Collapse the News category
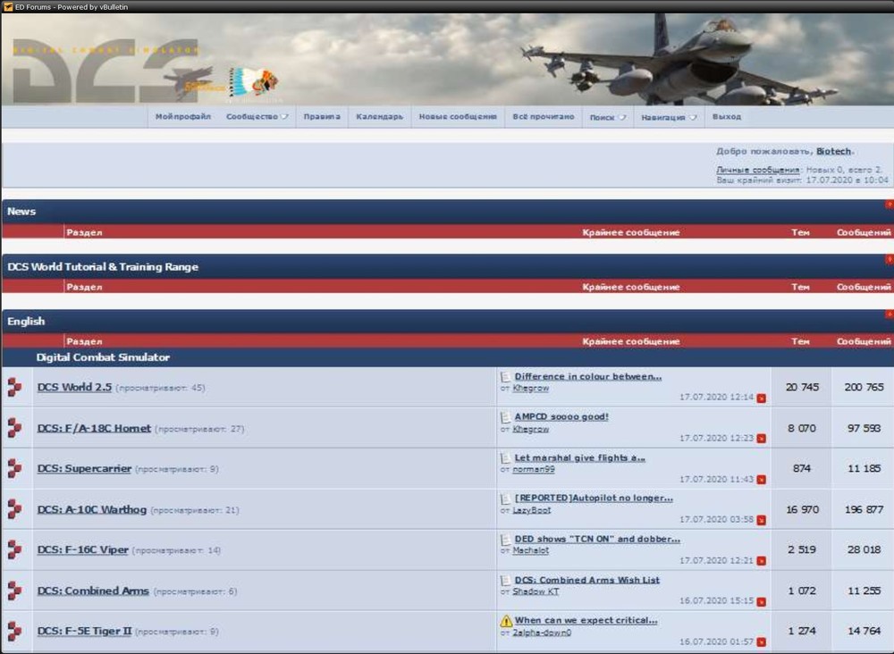The width and height of the screenshot is (894, 654). click(x=890, y=205)
